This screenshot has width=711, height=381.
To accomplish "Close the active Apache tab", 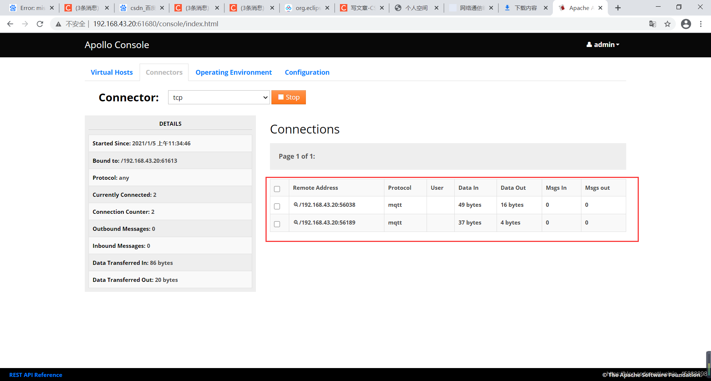I will [x=600, y=8].
